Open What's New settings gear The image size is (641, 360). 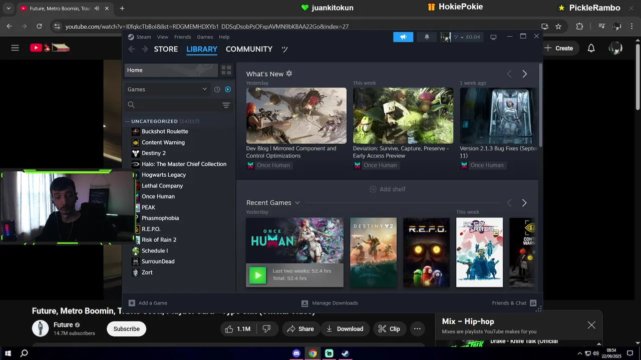pos(289,74)
